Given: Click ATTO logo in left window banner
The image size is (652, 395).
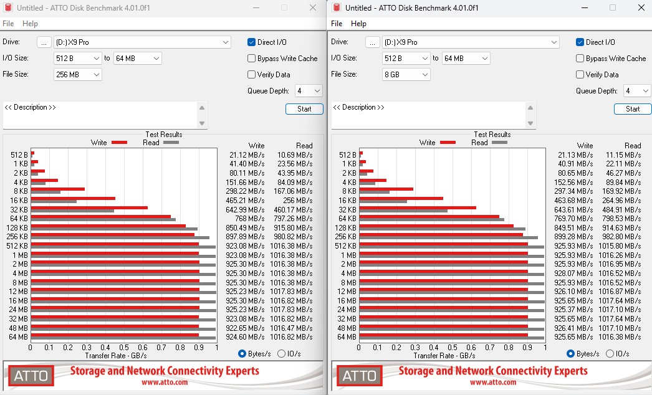Looking at the screenshot, I should [31, 376].
